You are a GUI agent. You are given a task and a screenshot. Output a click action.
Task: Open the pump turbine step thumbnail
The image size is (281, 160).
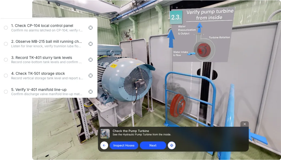pyautogui.click(x=105, y=134)
